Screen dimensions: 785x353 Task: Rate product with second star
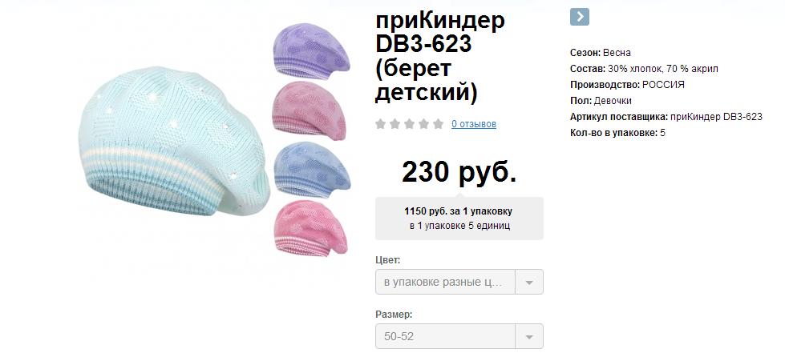click(395, 124)
